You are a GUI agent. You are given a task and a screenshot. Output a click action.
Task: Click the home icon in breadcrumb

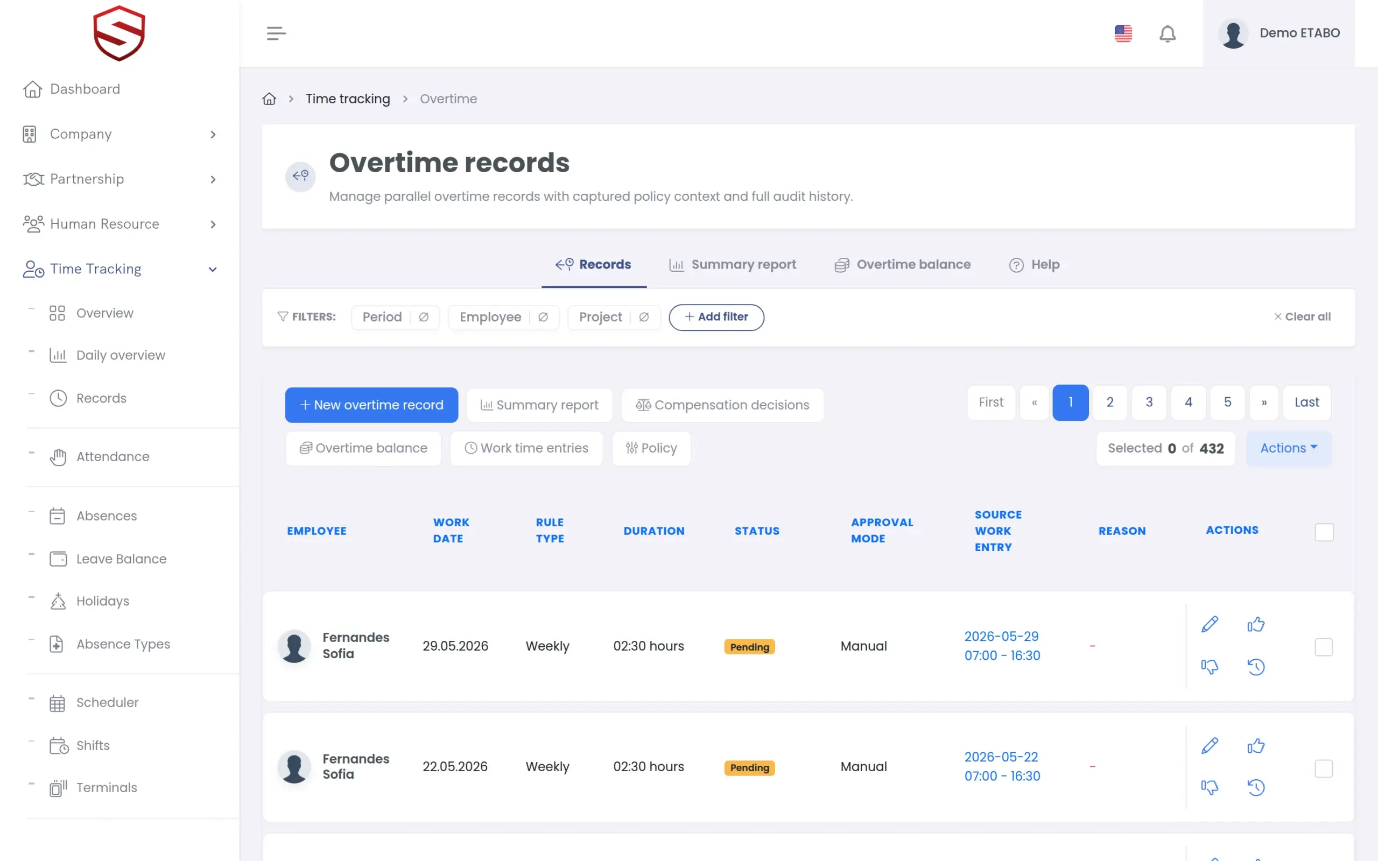coord(269,99)
